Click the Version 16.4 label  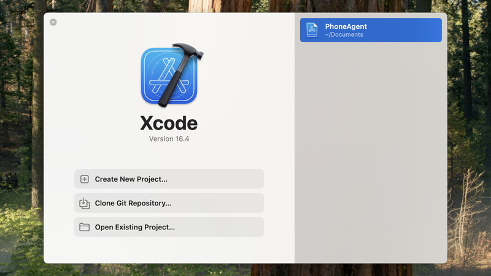pyautogui.click(x=169, y=139)
